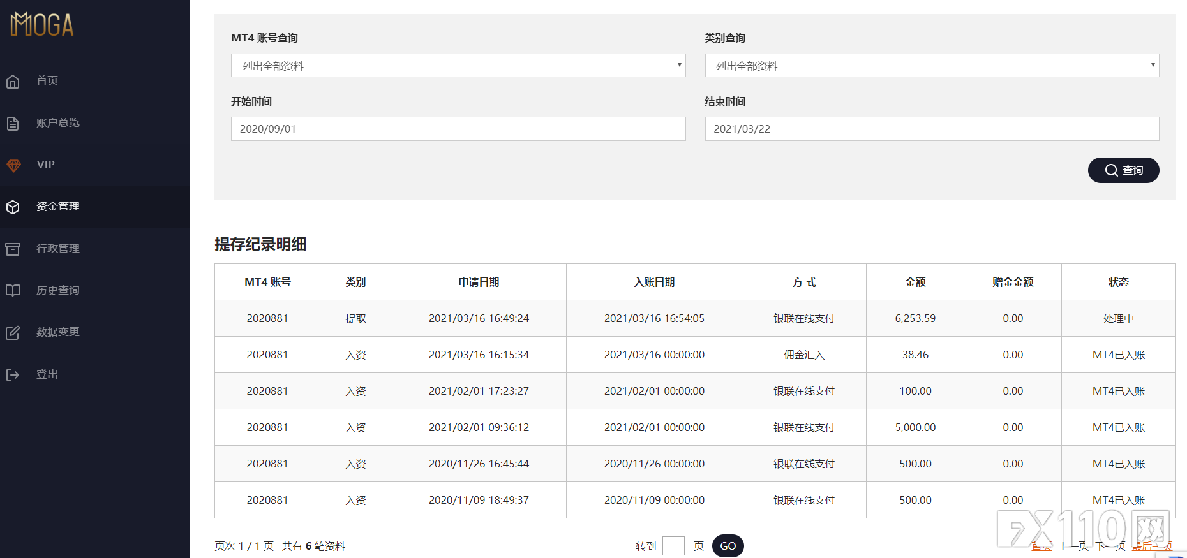Viewport: 1187px width, 558px height.
Task: Focus the 转到 page number box
Action: tap(673, 546)
